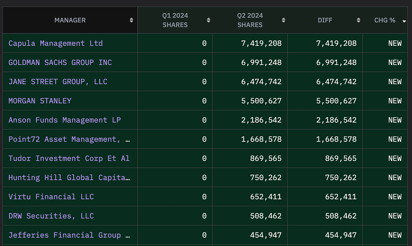
Task: Select Point72 DIFF value 1,668,578
Action: coord(336,139)
